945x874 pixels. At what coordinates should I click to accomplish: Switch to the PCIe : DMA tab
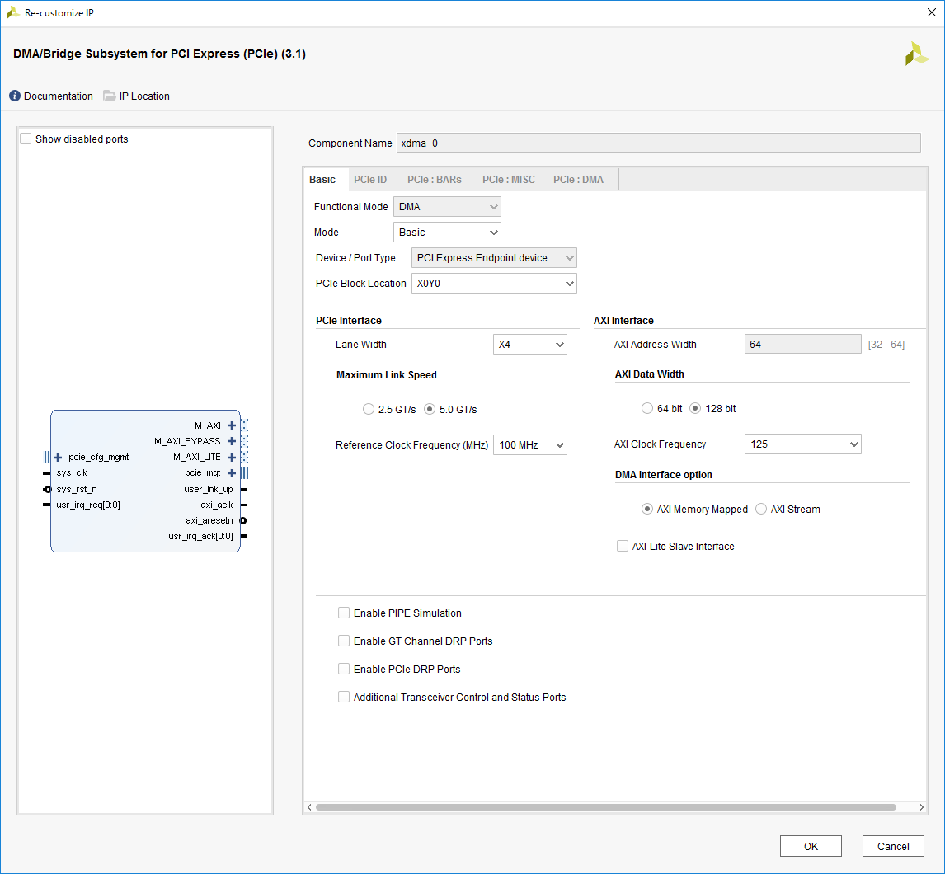tap(578, 180)
